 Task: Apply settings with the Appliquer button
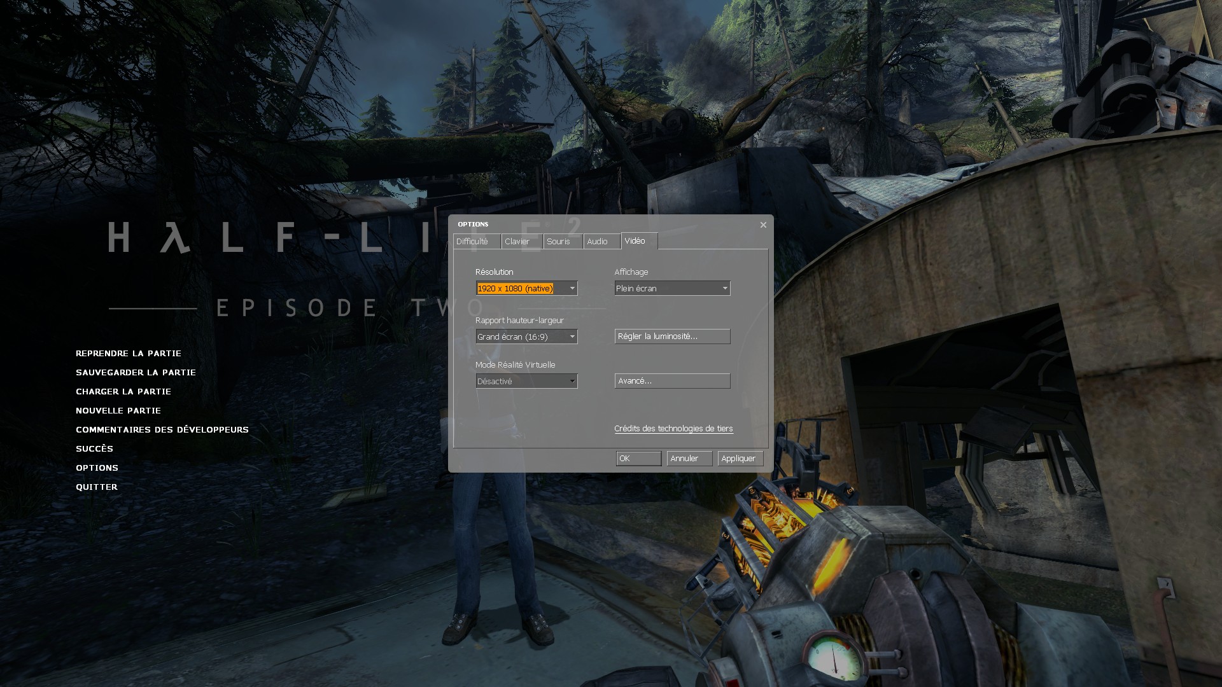coord(740,459)
